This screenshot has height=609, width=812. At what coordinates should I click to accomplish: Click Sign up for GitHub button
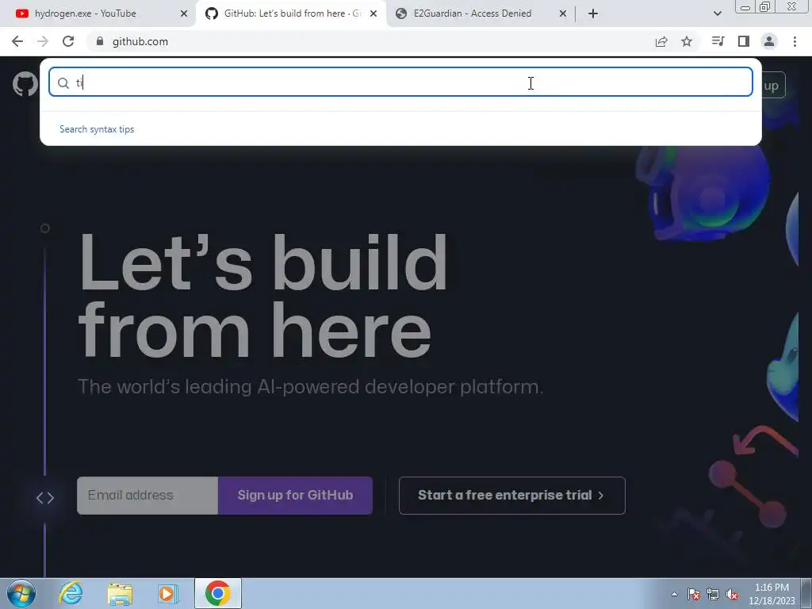295,495
